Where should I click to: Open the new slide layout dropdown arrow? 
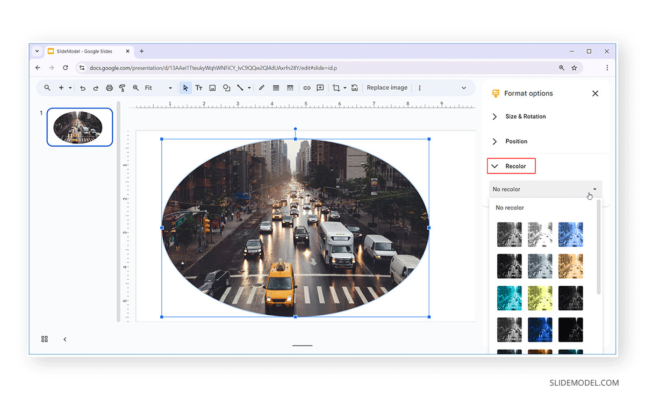[70, 88]
